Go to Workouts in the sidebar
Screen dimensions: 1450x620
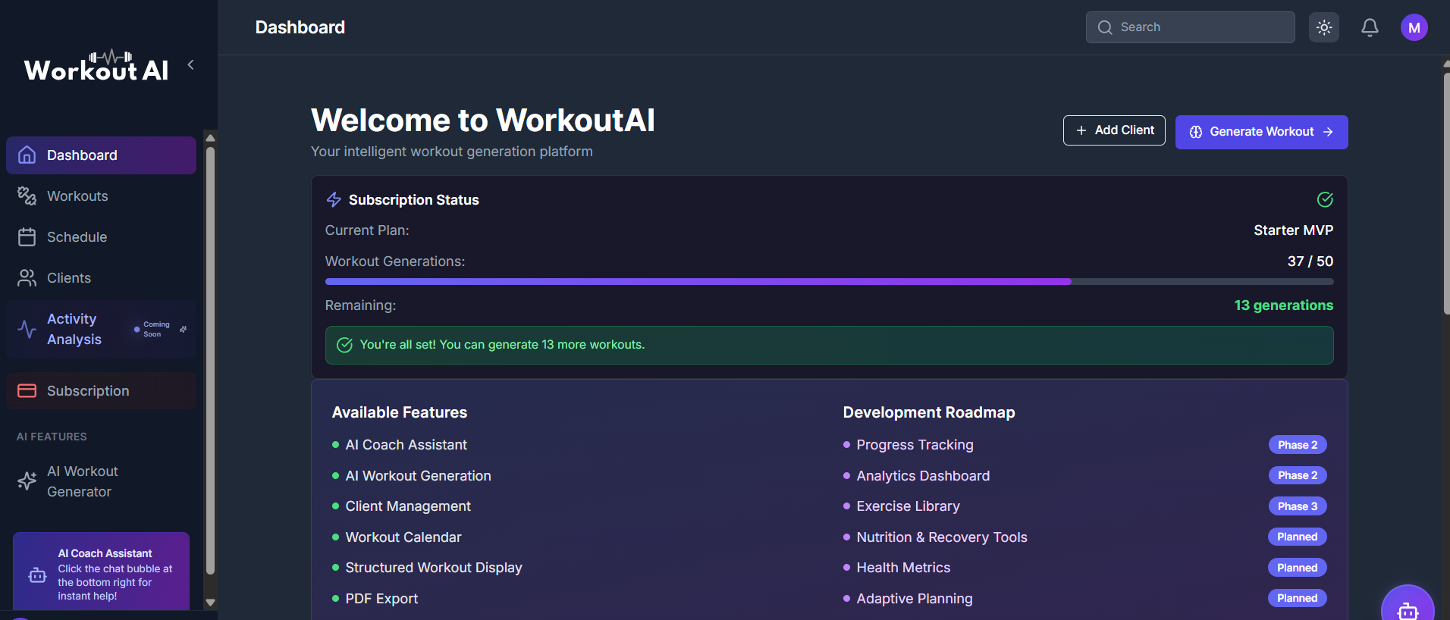click(77, 196)
